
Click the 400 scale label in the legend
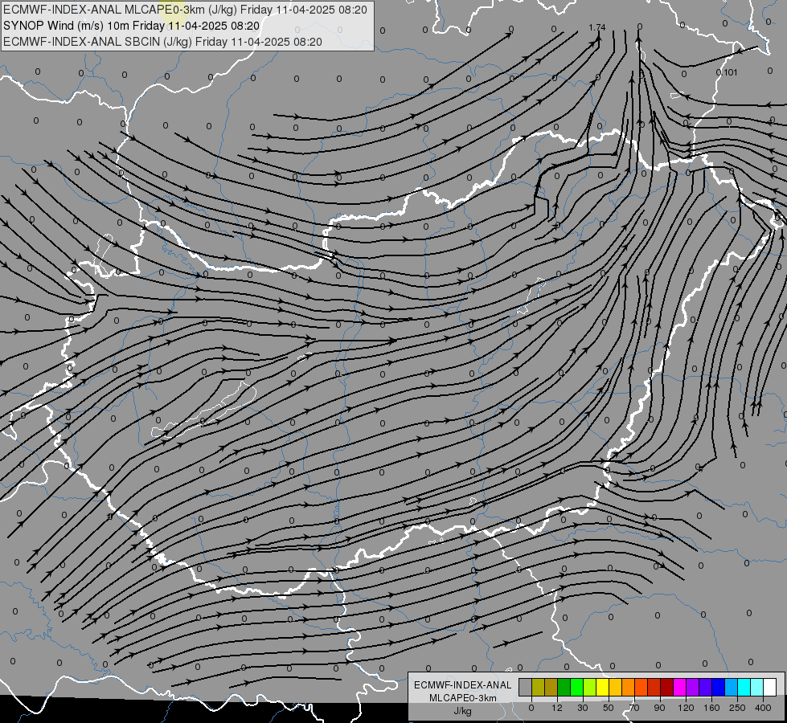tap(763, 708)
